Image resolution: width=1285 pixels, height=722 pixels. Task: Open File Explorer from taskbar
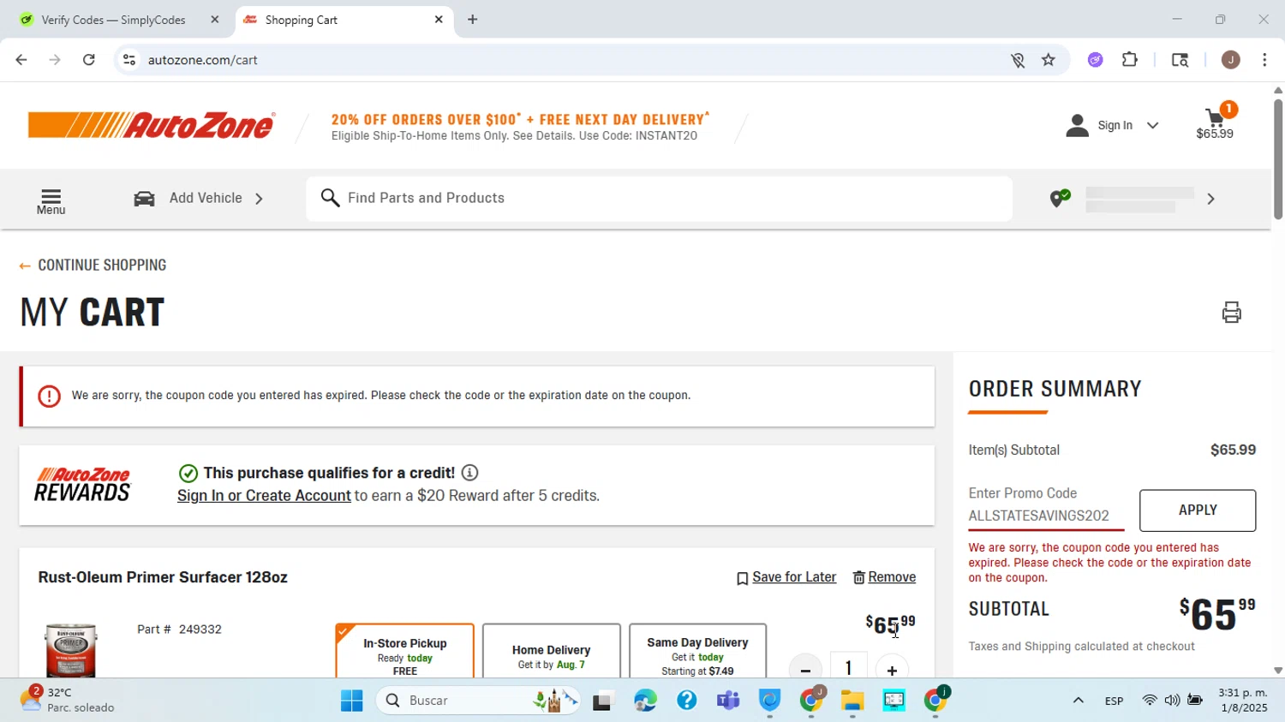click(852, 701)
